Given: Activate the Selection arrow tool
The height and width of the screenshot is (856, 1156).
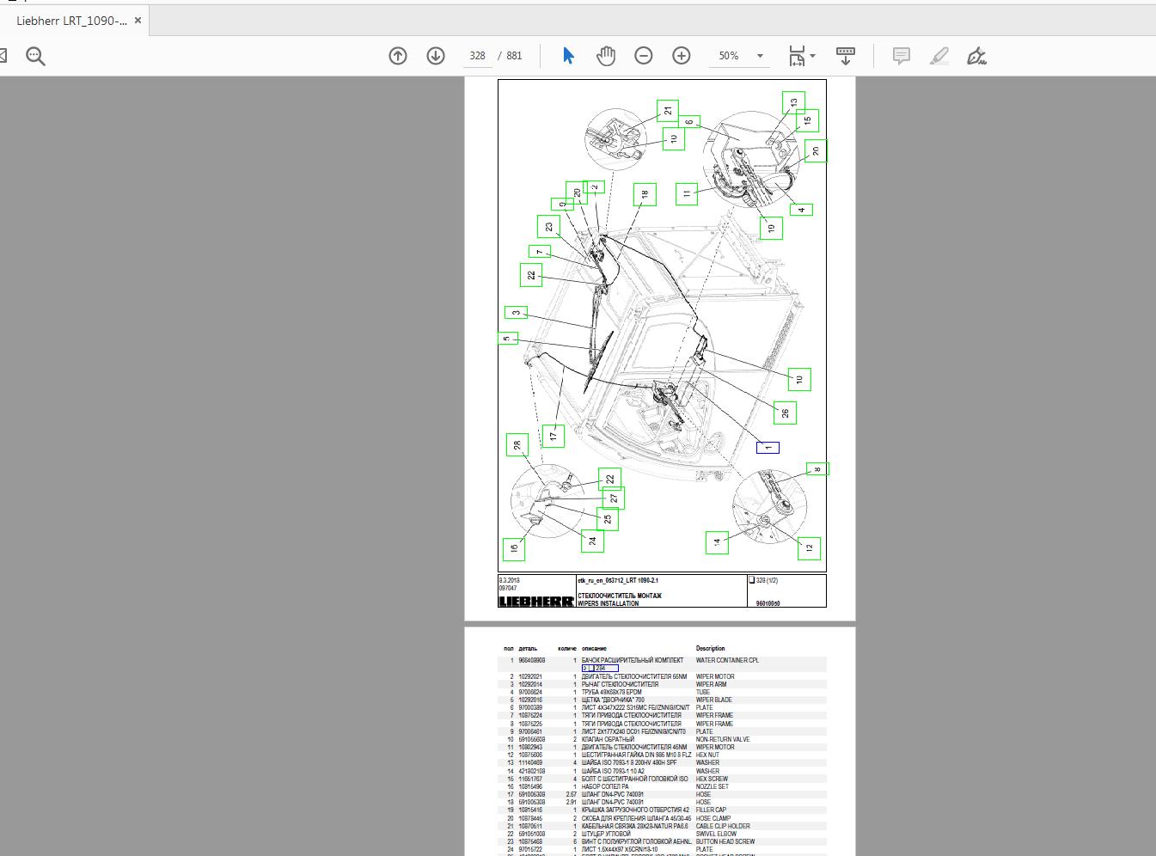Looking at the screenshot, I should pos(566,55).
